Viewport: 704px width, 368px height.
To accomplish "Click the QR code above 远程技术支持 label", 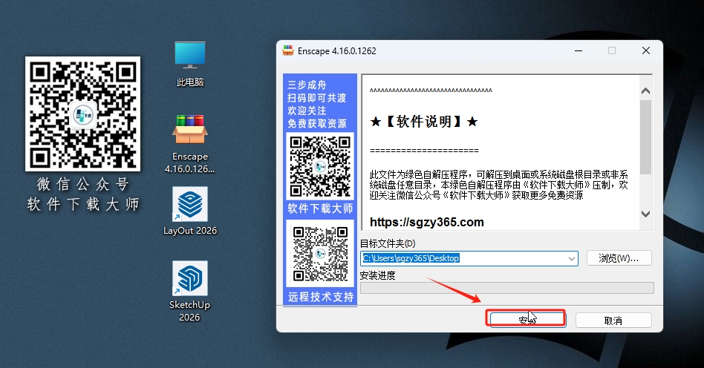I will pyautogui.click(x=320, y=254).
